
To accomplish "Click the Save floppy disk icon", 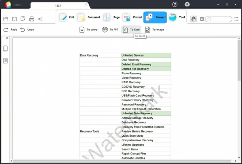I will (x=14, y=19).
